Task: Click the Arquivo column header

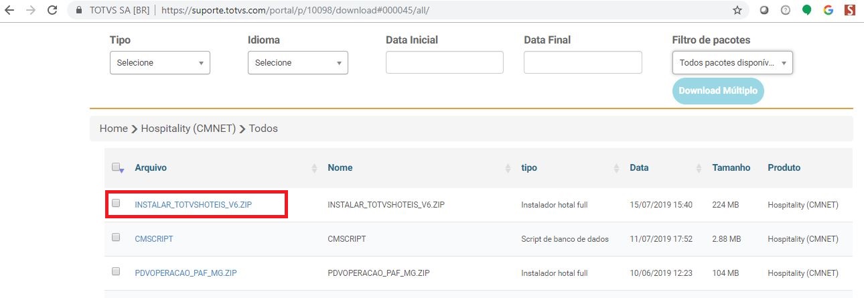Action: pyautogui.click(x=151, y=167)
